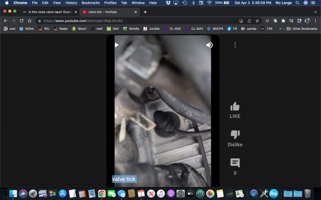Viewport: 321px width, 200px height.
Task: Open the Extensions puzzle-piece menu
Action: pos(284,21)
